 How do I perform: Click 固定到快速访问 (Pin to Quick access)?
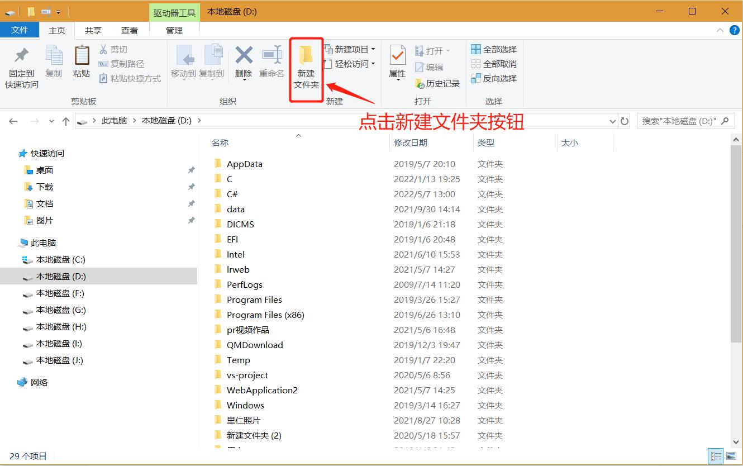(x=21, y=66)
